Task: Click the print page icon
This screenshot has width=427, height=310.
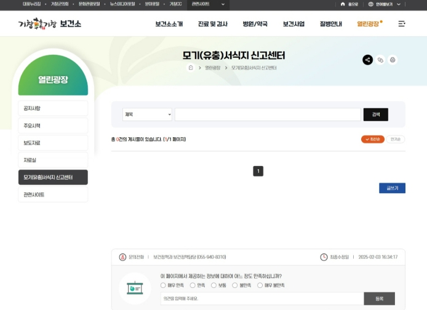Action: click(393, 60)
